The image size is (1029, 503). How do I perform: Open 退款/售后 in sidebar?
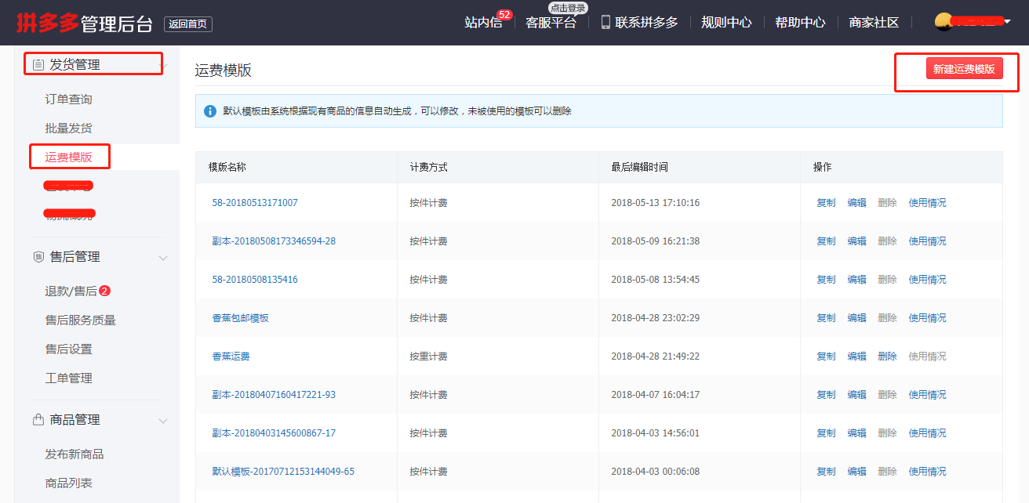(x=71, y=291)
